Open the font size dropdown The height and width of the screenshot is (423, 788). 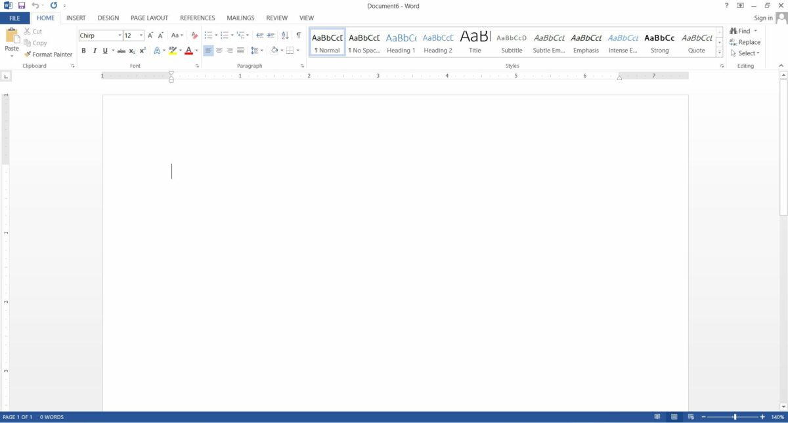(141, 35)
